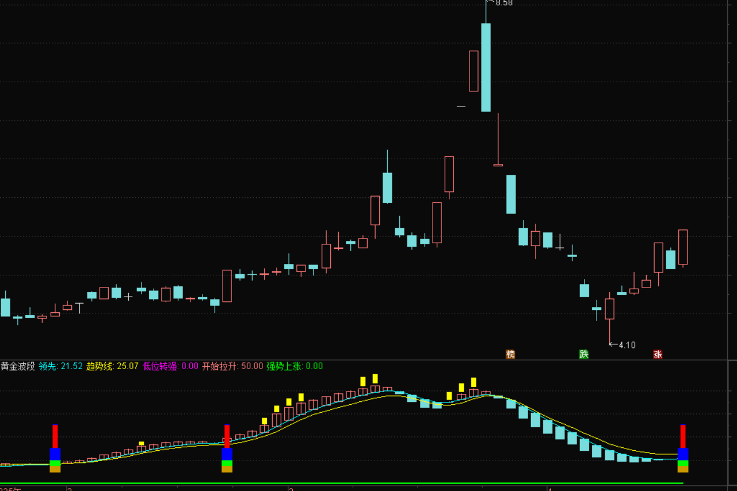
Task: Click the 趋势线: 25.07 indicator value
Action: [x=113, y=366]
